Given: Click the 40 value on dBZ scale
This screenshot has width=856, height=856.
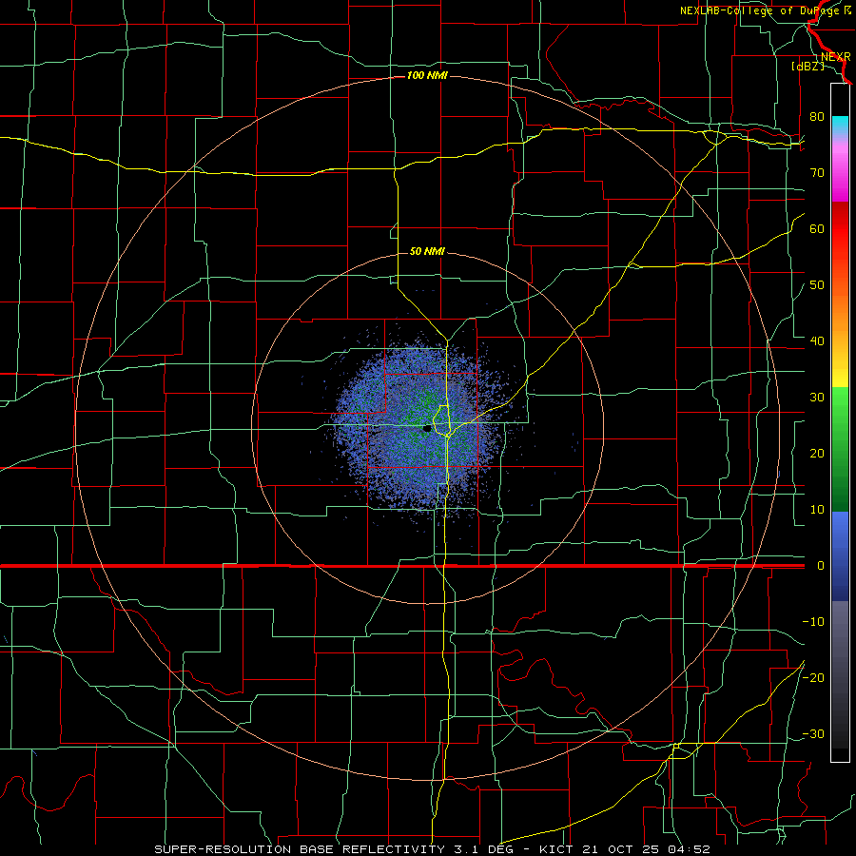Looking at the screenshot, I should 817,341.
